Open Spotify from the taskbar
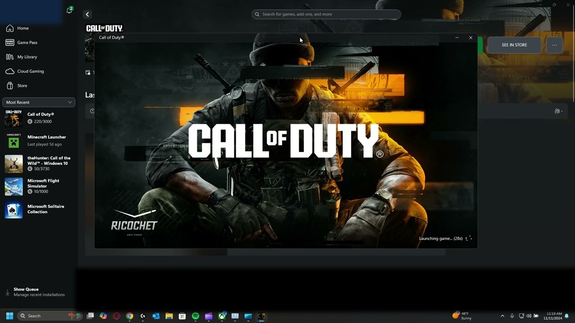 tap(195, 316)
